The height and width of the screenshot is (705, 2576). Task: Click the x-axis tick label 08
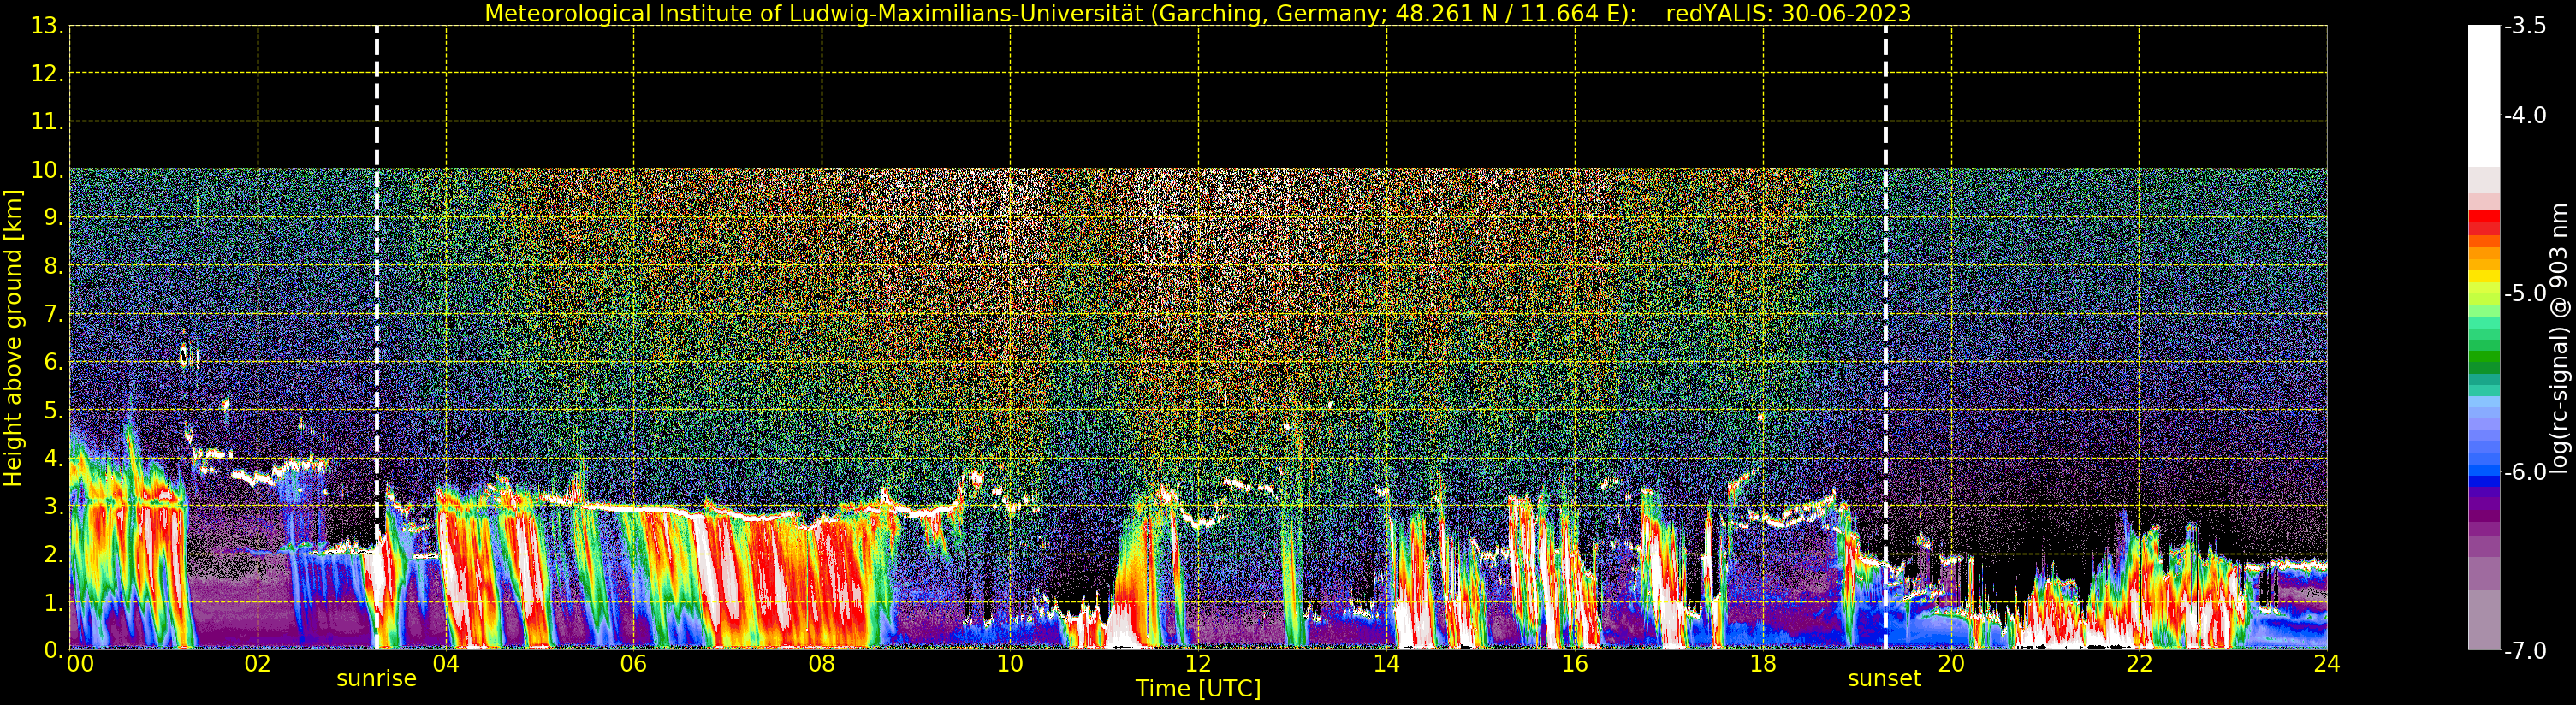[x=822, y=663]
